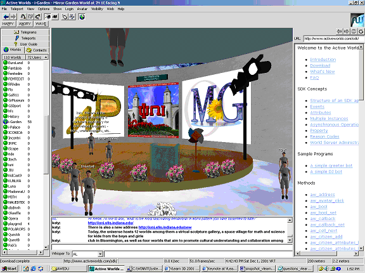Switch to AWEDU taskbar window
Image resolution: width=365 pixels, height=274 pixels.
[68, 269]
